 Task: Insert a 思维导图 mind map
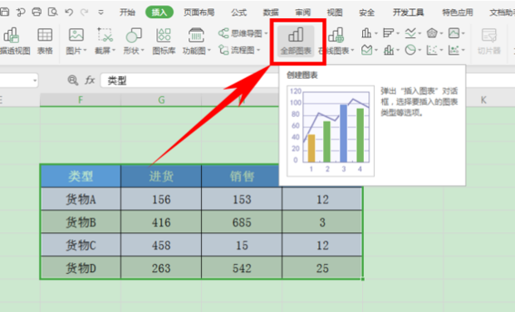(243, 33)
